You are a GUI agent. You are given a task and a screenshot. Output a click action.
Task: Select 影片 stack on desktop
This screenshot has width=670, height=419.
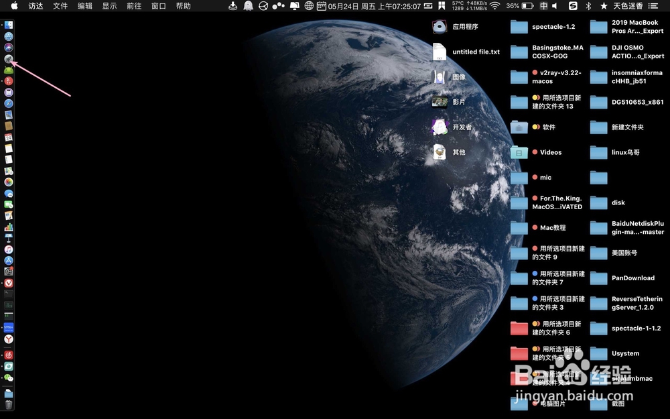449,102
